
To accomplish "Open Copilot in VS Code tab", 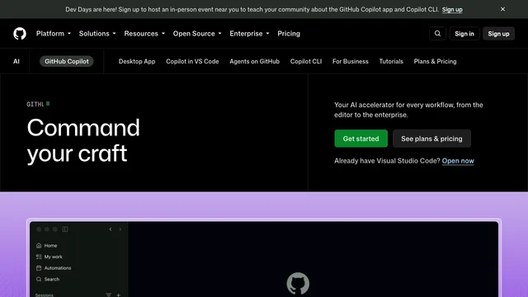I will pyautogui.click(x=192, y=61).
